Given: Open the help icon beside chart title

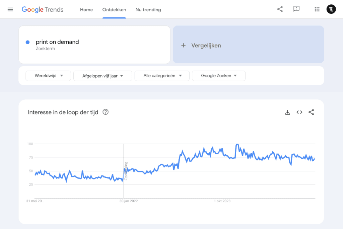Looking at the screenshot, I should pyautogui.click(x=106, y=112).
